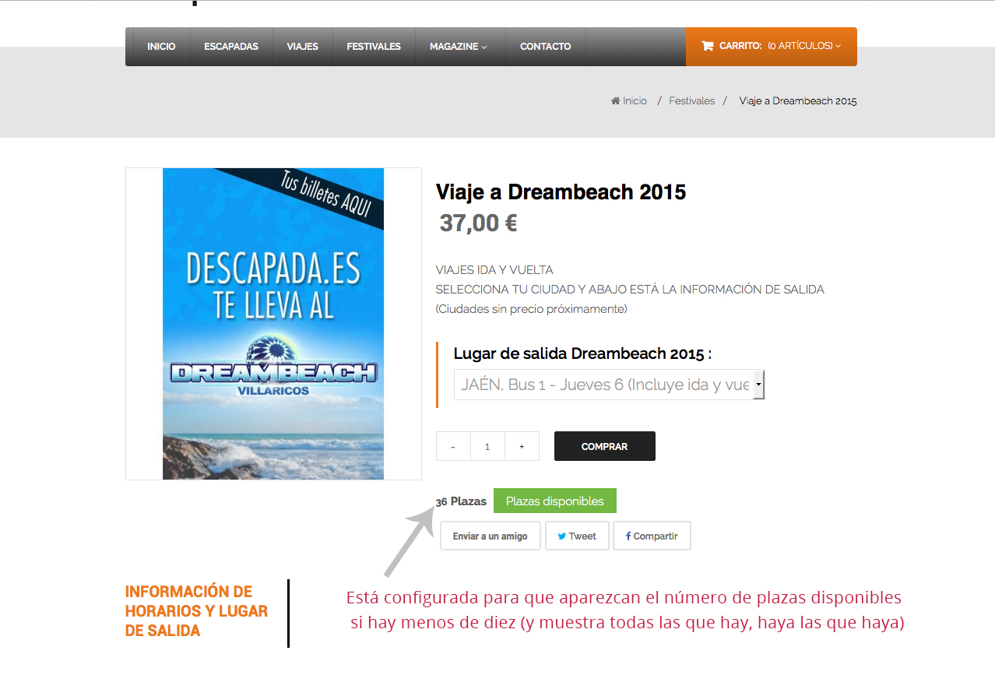Image resolution: width=995 pixels, height=682 pixels.
Task: Follow the Inicio breadcrumb link
Action: (x=635, y=101)
